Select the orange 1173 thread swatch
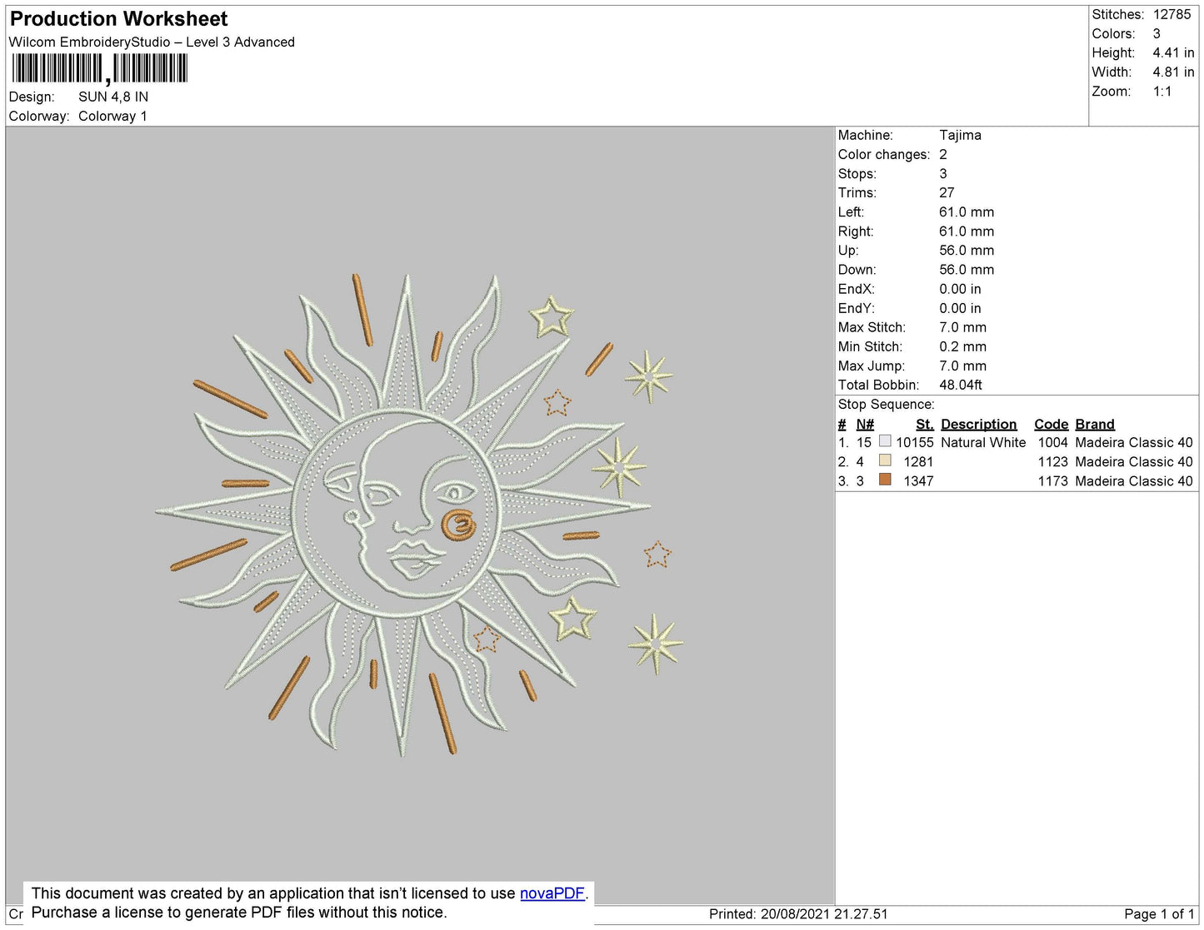 click(x=885, y=480)
